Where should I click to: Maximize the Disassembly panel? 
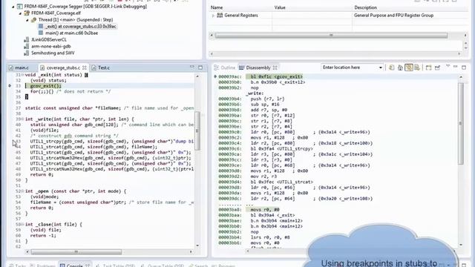click(x=464, y=67)
